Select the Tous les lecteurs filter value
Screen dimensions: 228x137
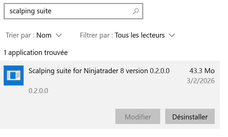140,35
